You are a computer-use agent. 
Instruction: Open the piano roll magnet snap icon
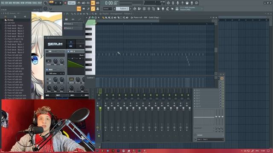coord(93,17)
